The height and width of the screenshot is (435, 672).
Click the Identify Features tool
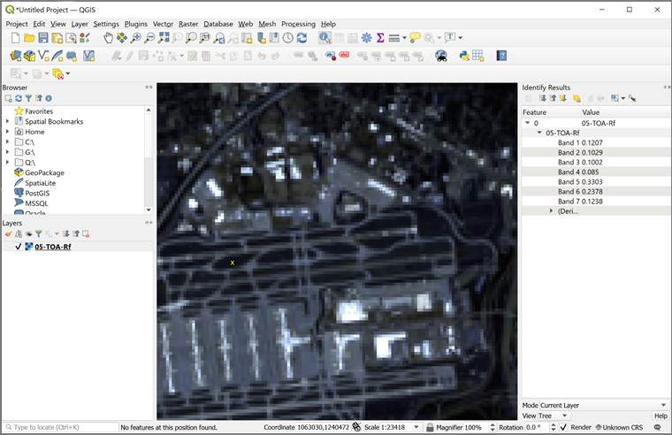tap(325, 38)
